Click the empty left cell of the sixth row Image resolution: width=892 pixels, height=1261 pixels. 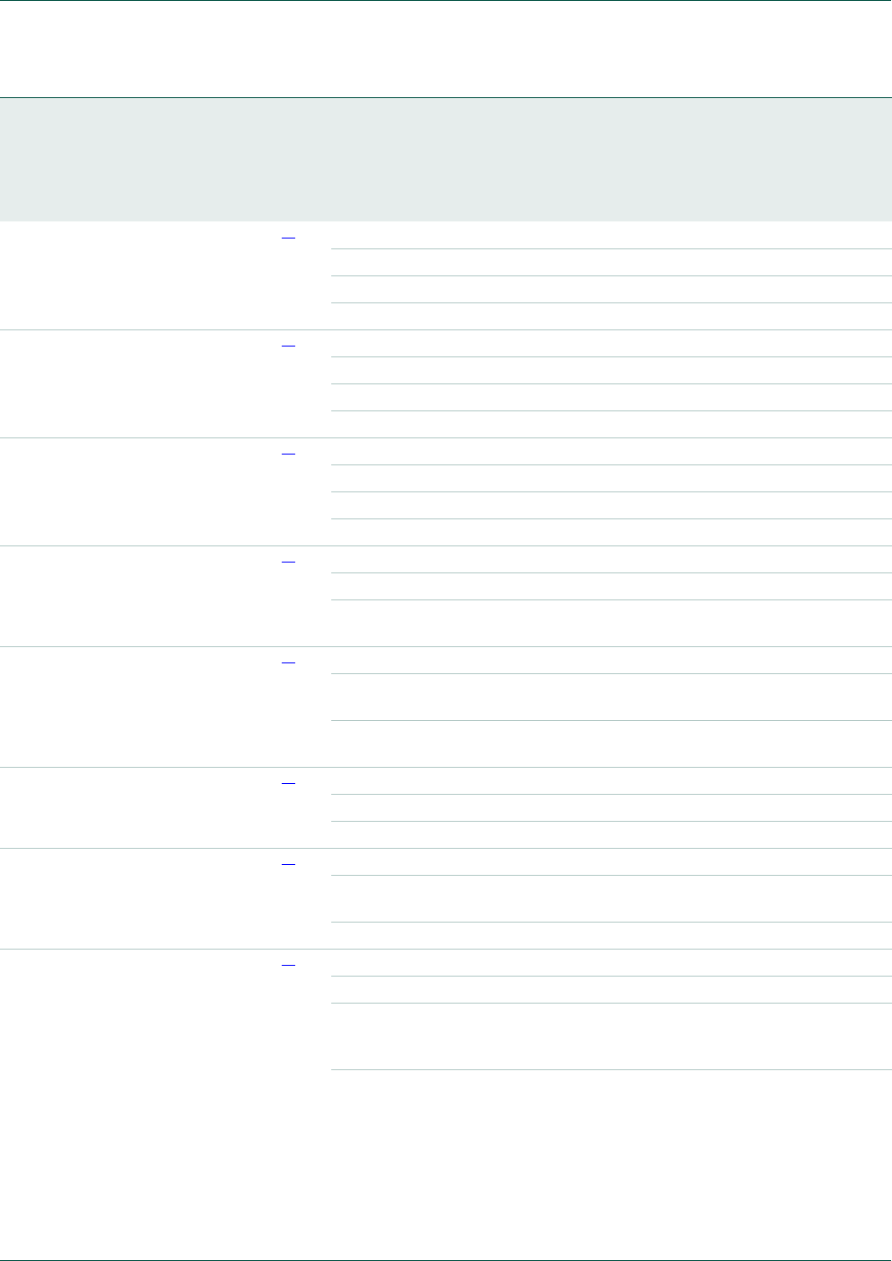coord(135,808)
